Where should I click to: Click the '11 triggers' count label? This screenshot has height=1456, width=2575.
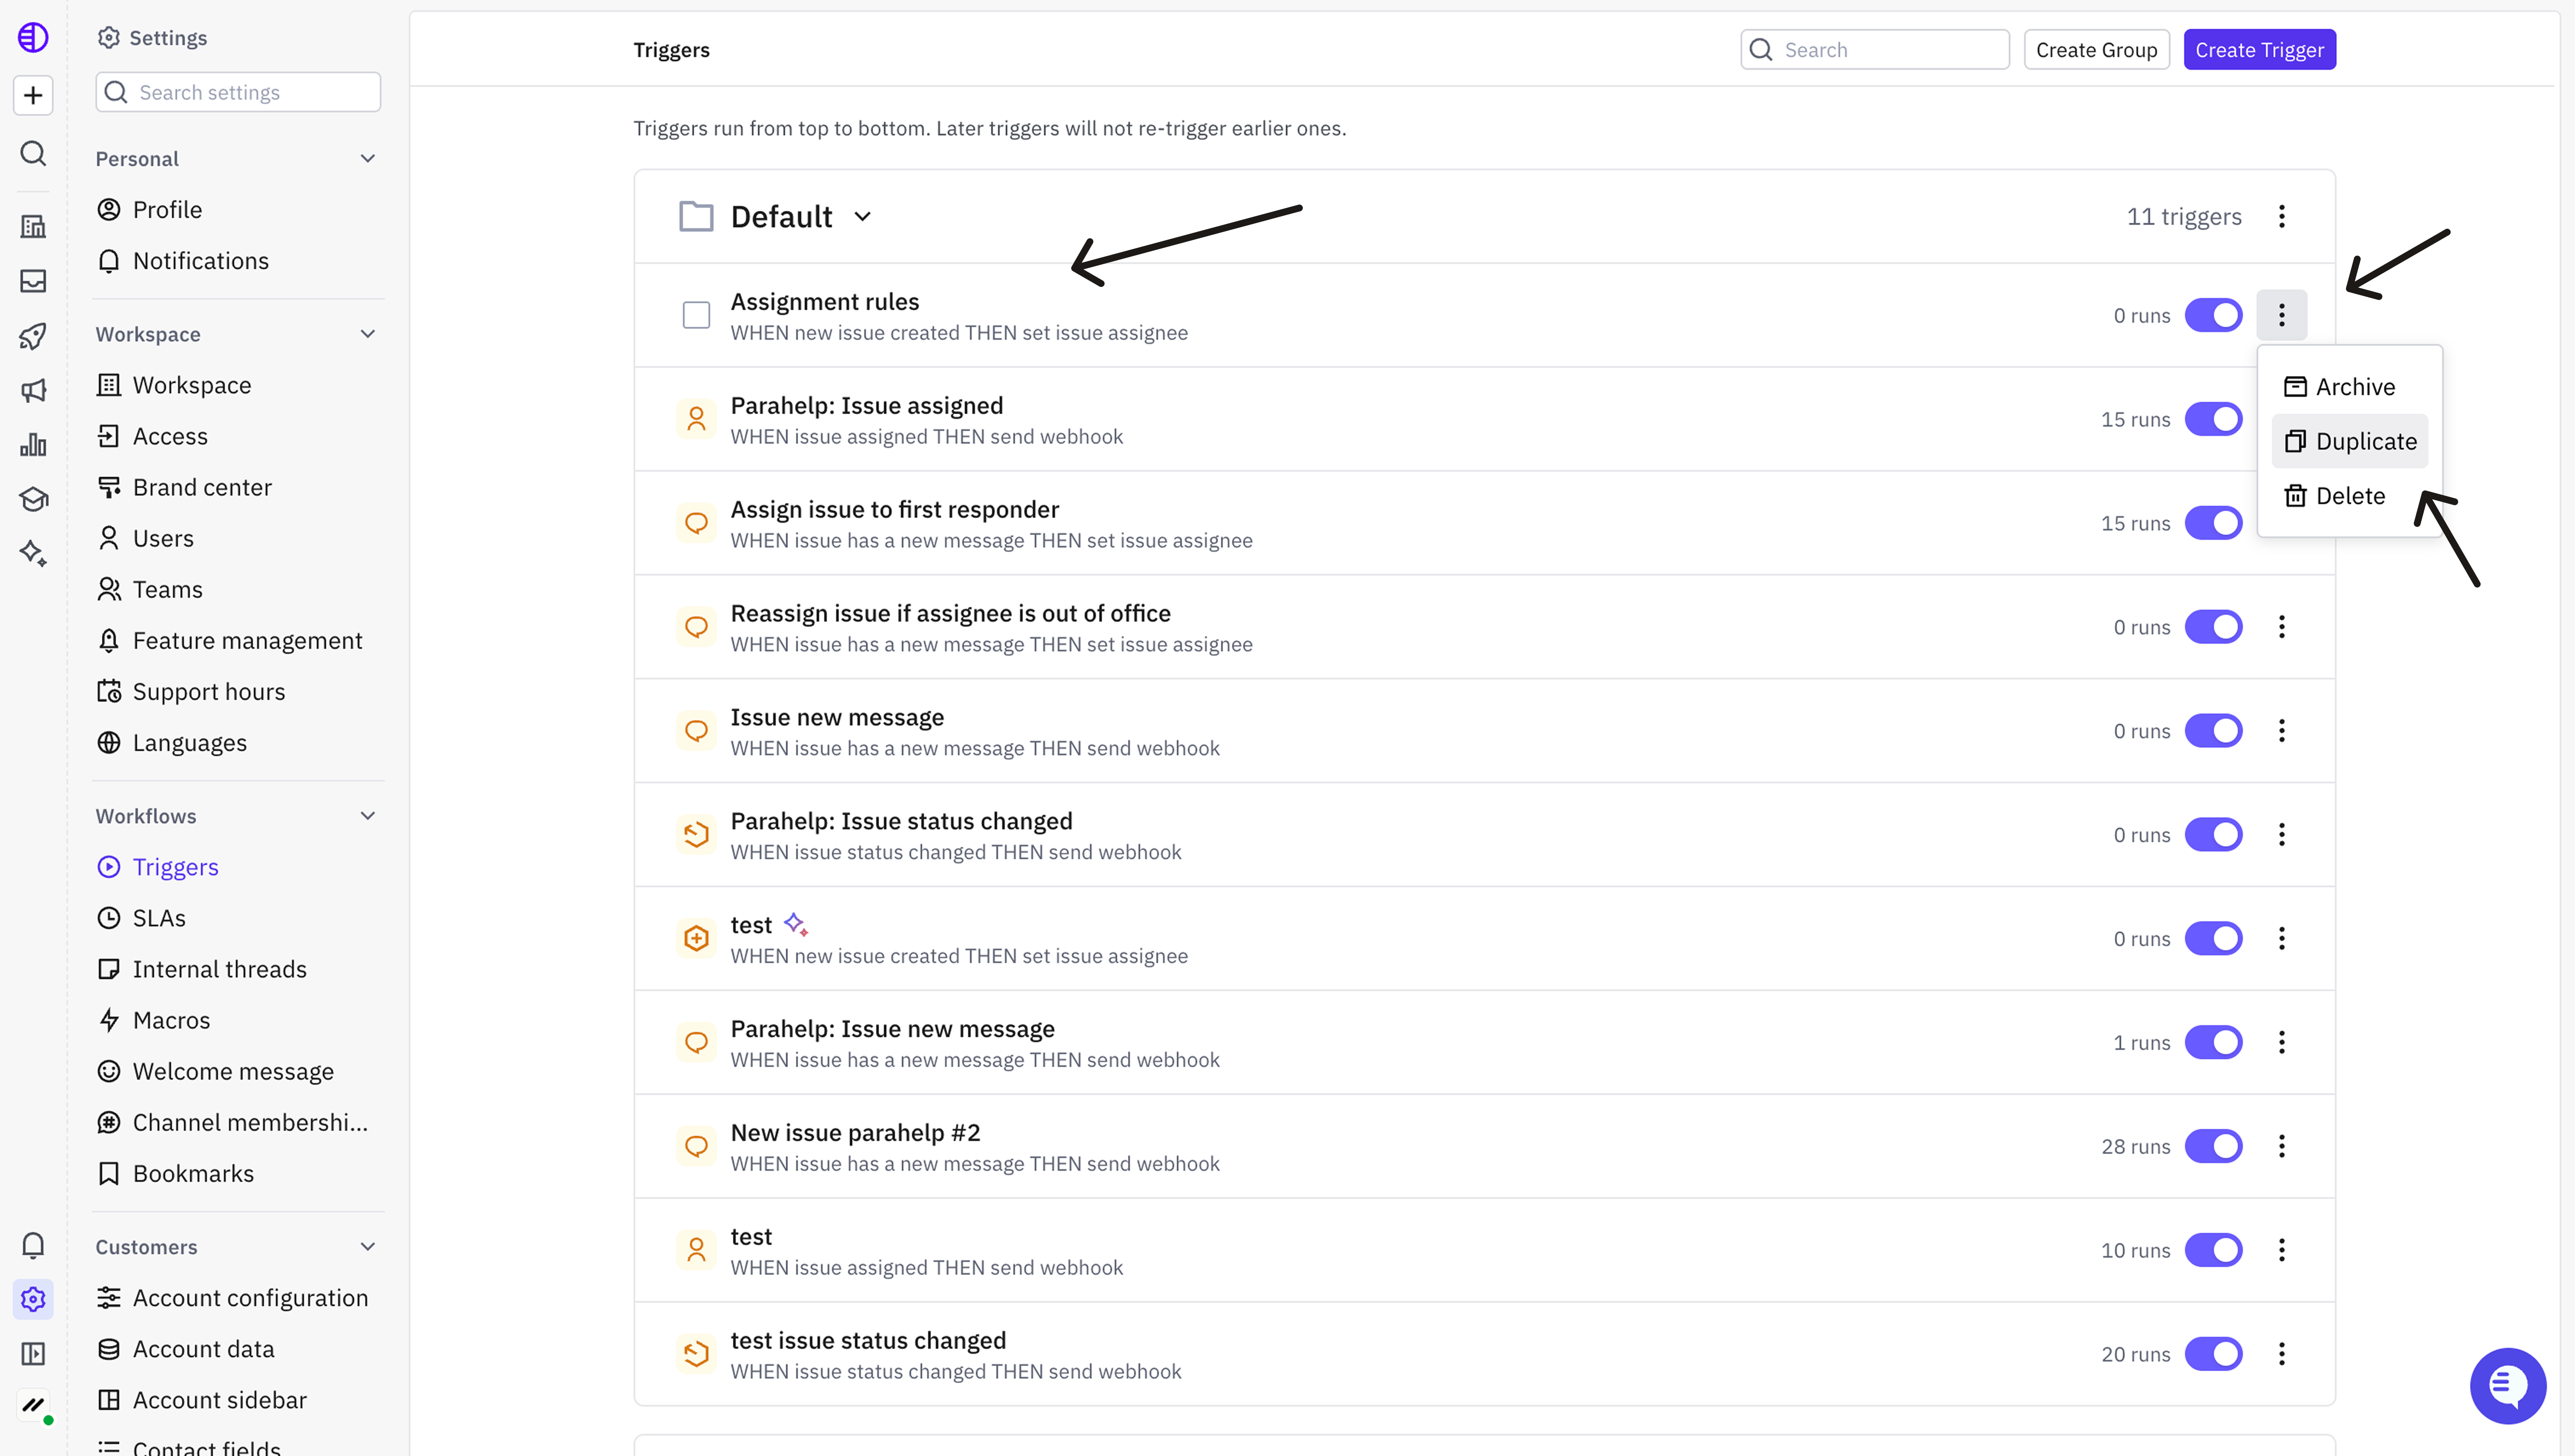click(x=2184, y=217)
